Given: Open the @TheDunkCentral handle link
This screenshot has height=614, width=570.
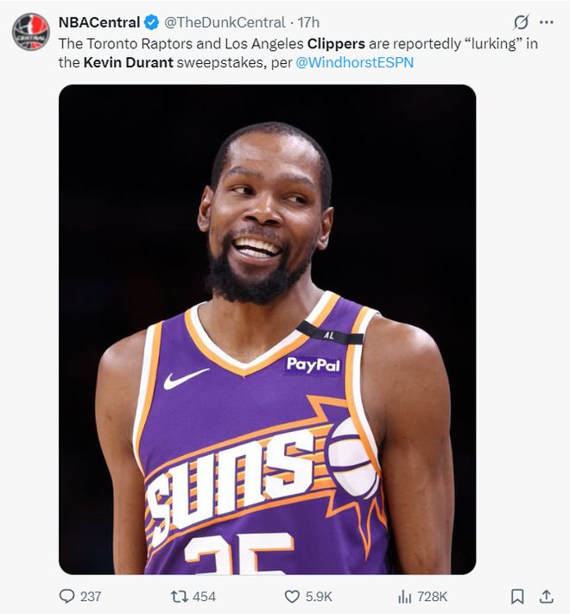Looking at the screenshot, I should (224, 22).
